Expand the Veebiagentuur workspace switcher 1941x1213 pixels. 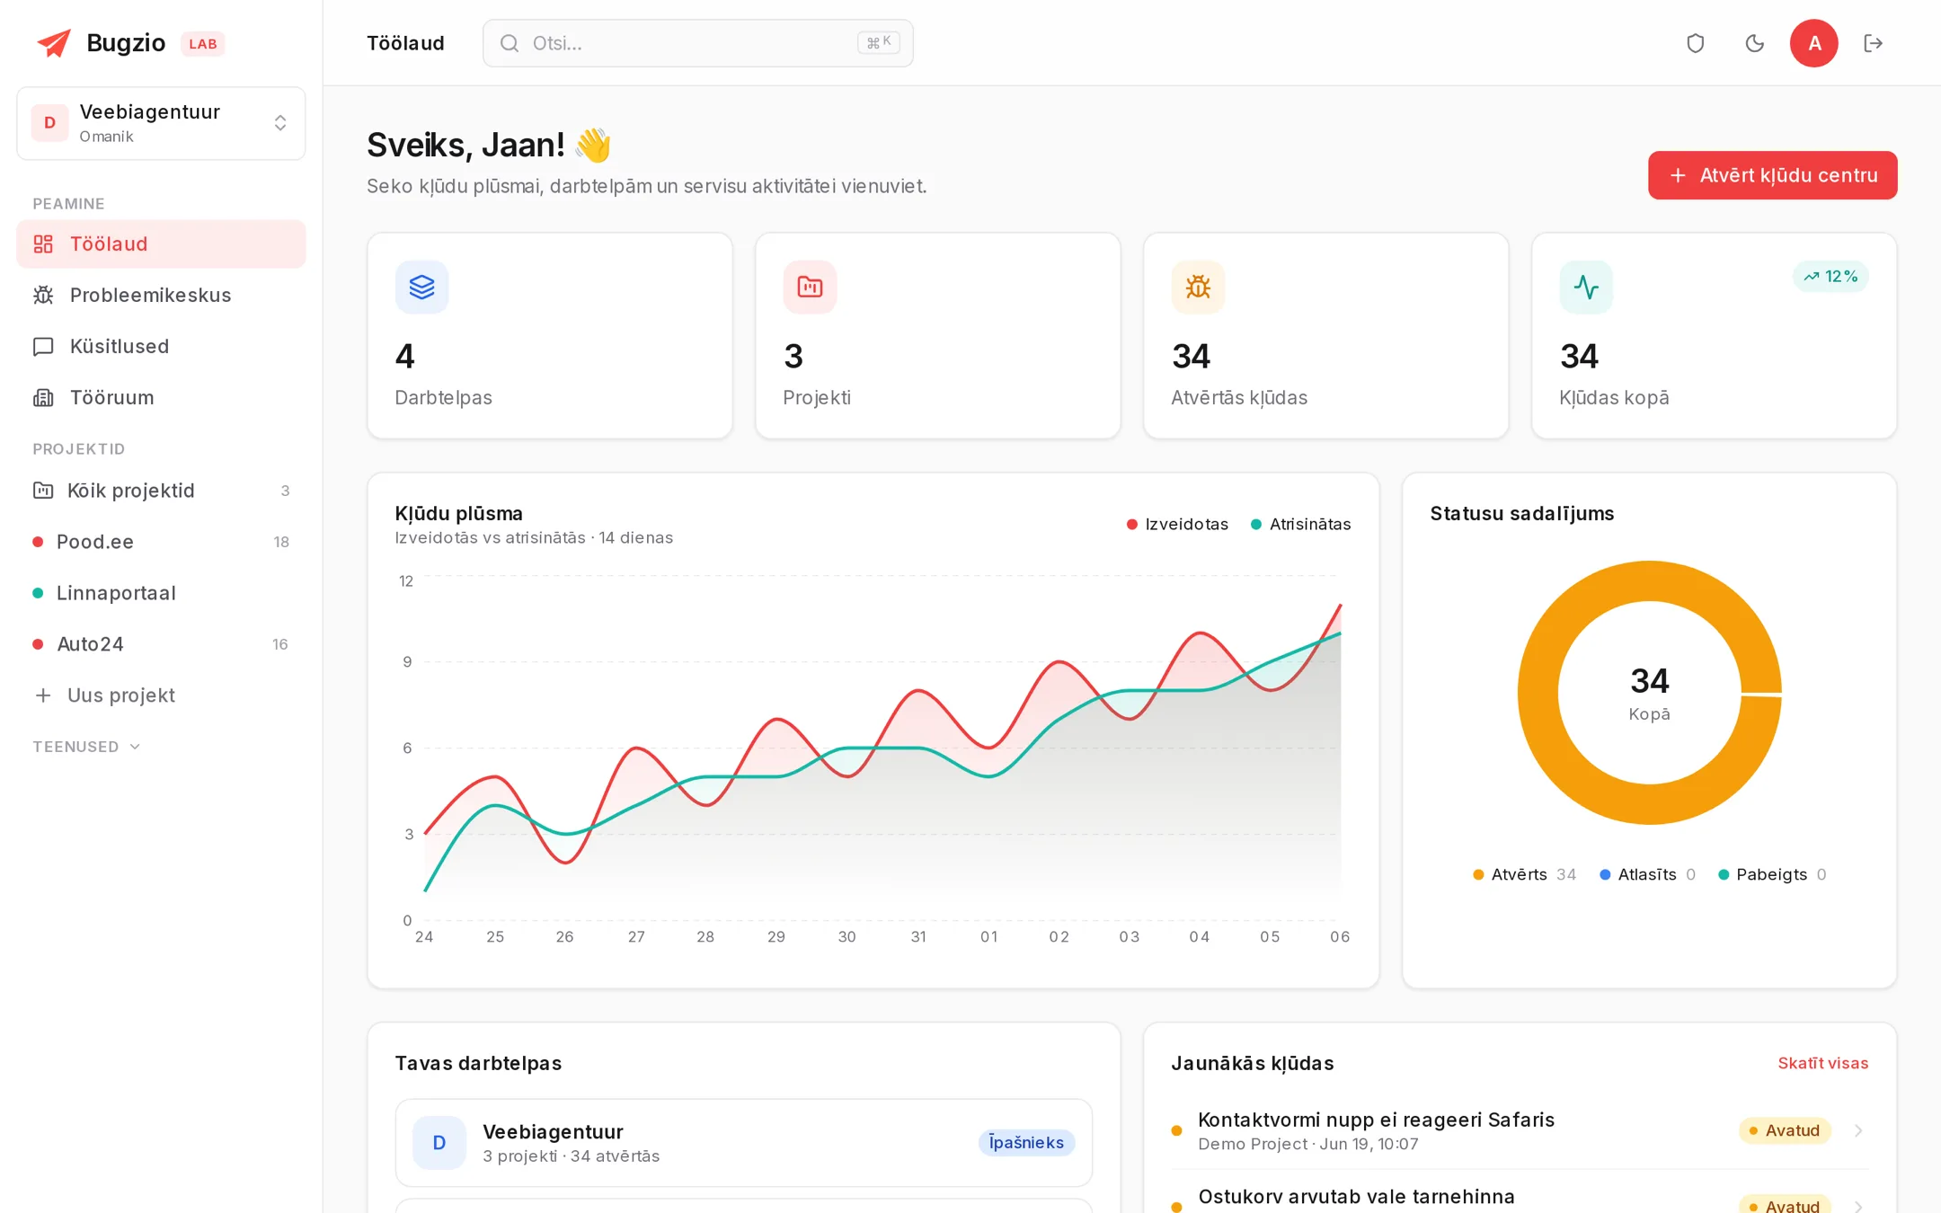point(161,123)
